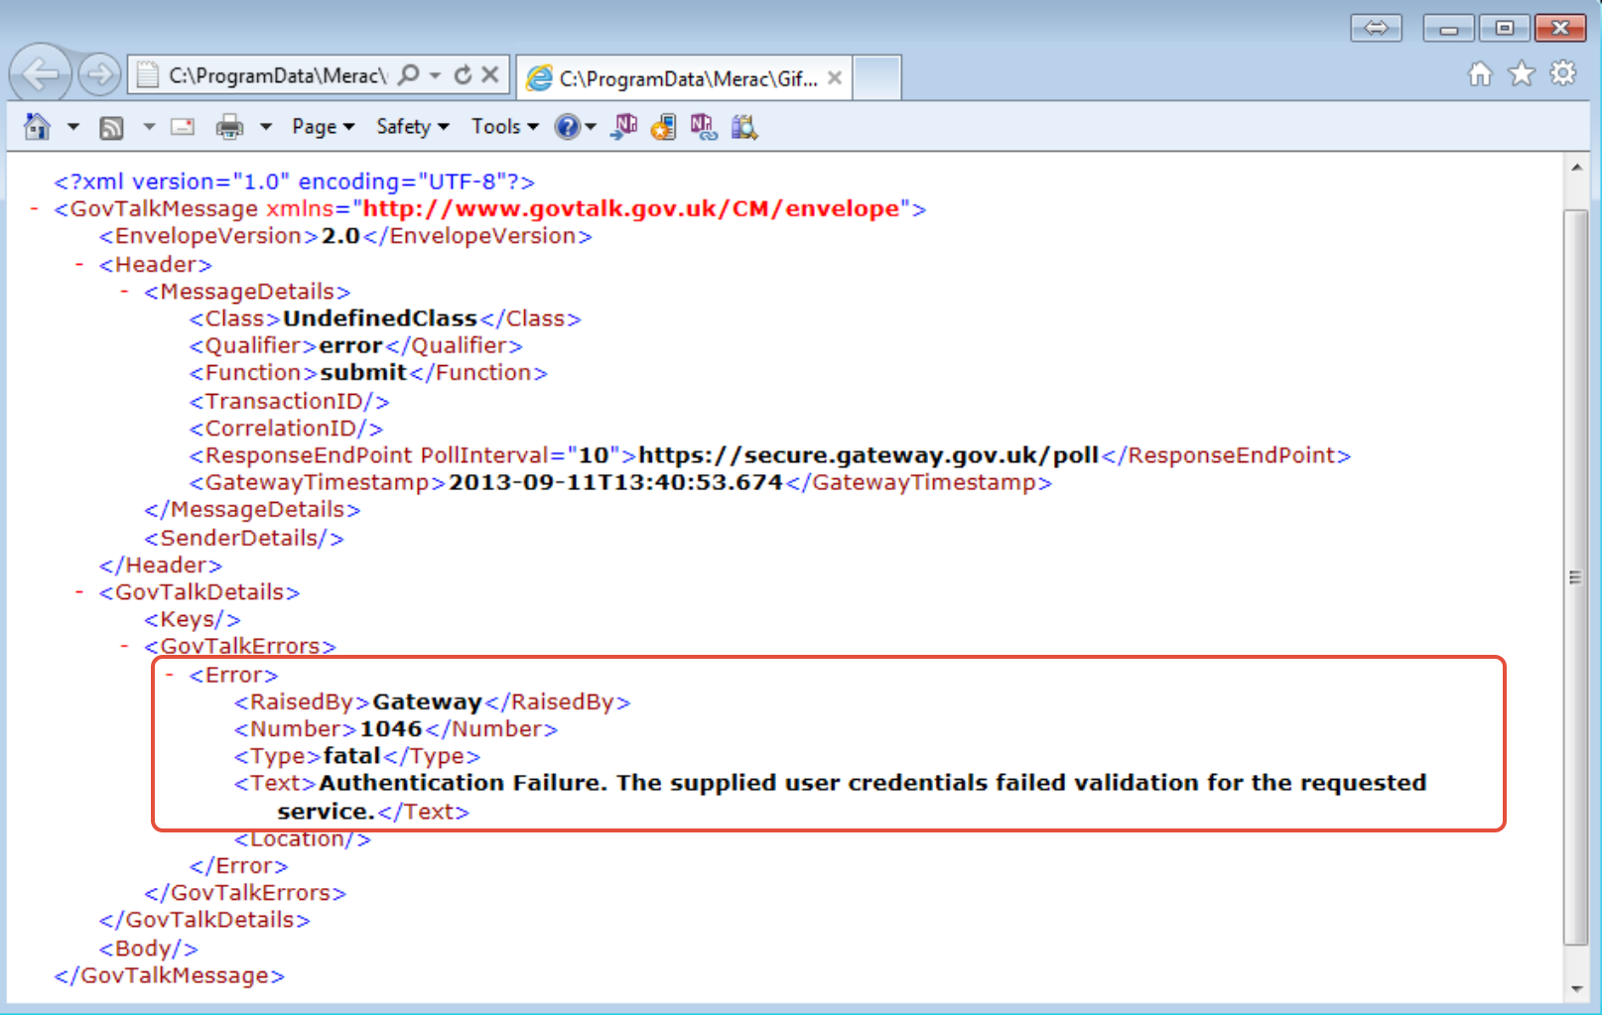Collapse the GovTalkMessage root node
The width and height of the screenshot is (1602, 1015).
pos(35,208)
